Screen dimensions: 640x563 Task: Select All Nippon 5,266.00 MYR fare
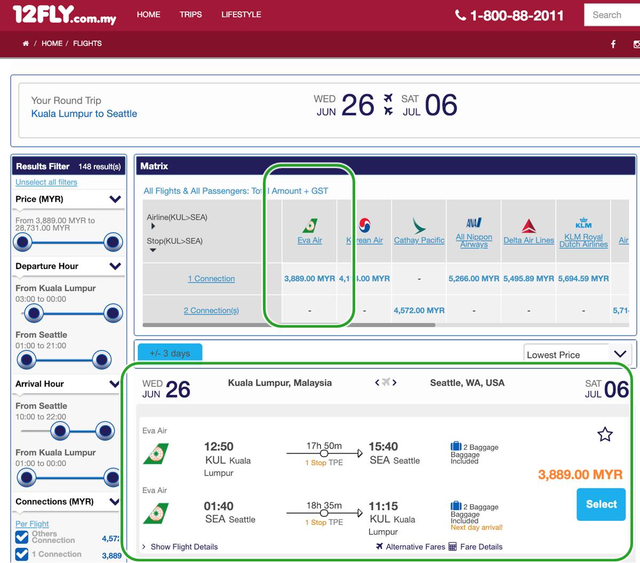(474, 279)
